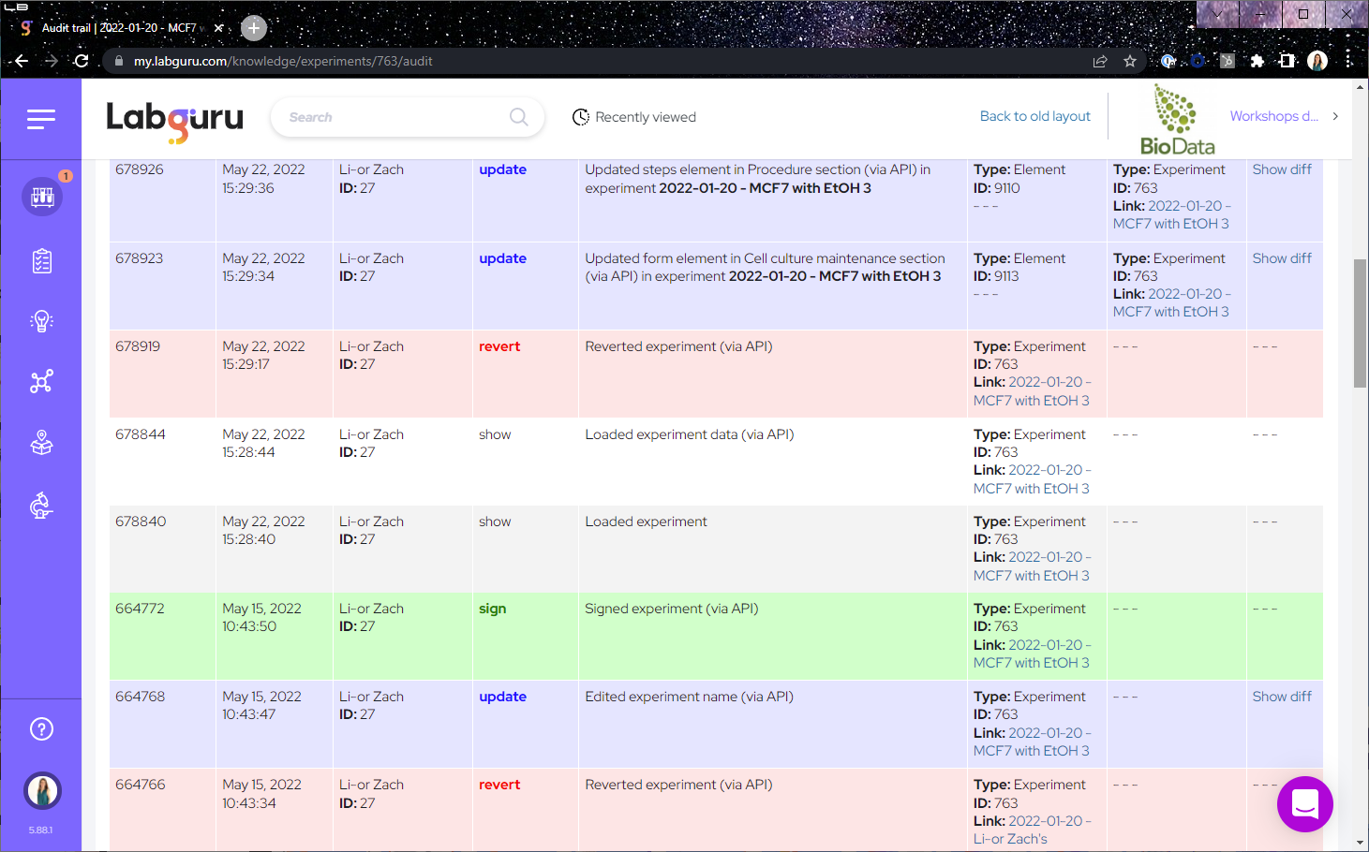The width and height of the screenshot is (1369, 852).
Task: Select the Audit trail browser tab
Action: click(x=118, y=28)
